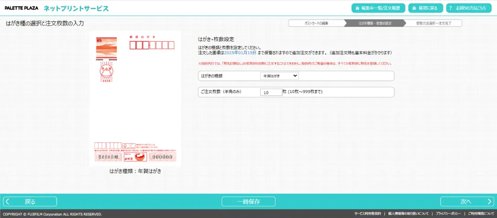497x218 pixels.
Task: Open the お困りの方はこちら help button
Action: [x=469, y=8]
